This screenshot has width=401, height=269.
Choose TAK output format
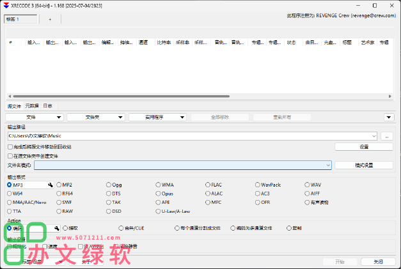[114, 203]
